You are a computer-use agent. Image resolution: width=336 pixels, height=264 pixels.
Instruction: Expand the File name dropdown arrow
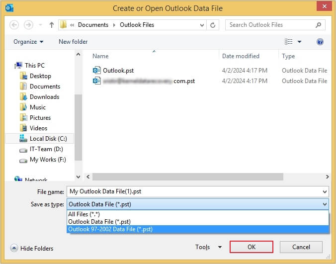point(325,191)
